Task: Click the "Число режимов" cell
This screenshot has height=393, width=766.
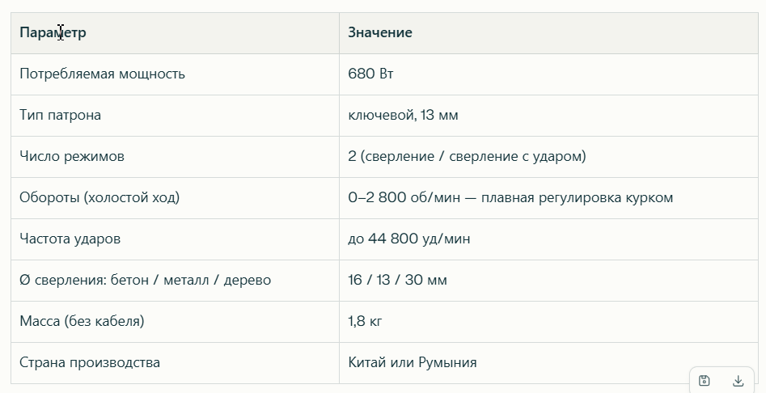Action: [72, 157]
